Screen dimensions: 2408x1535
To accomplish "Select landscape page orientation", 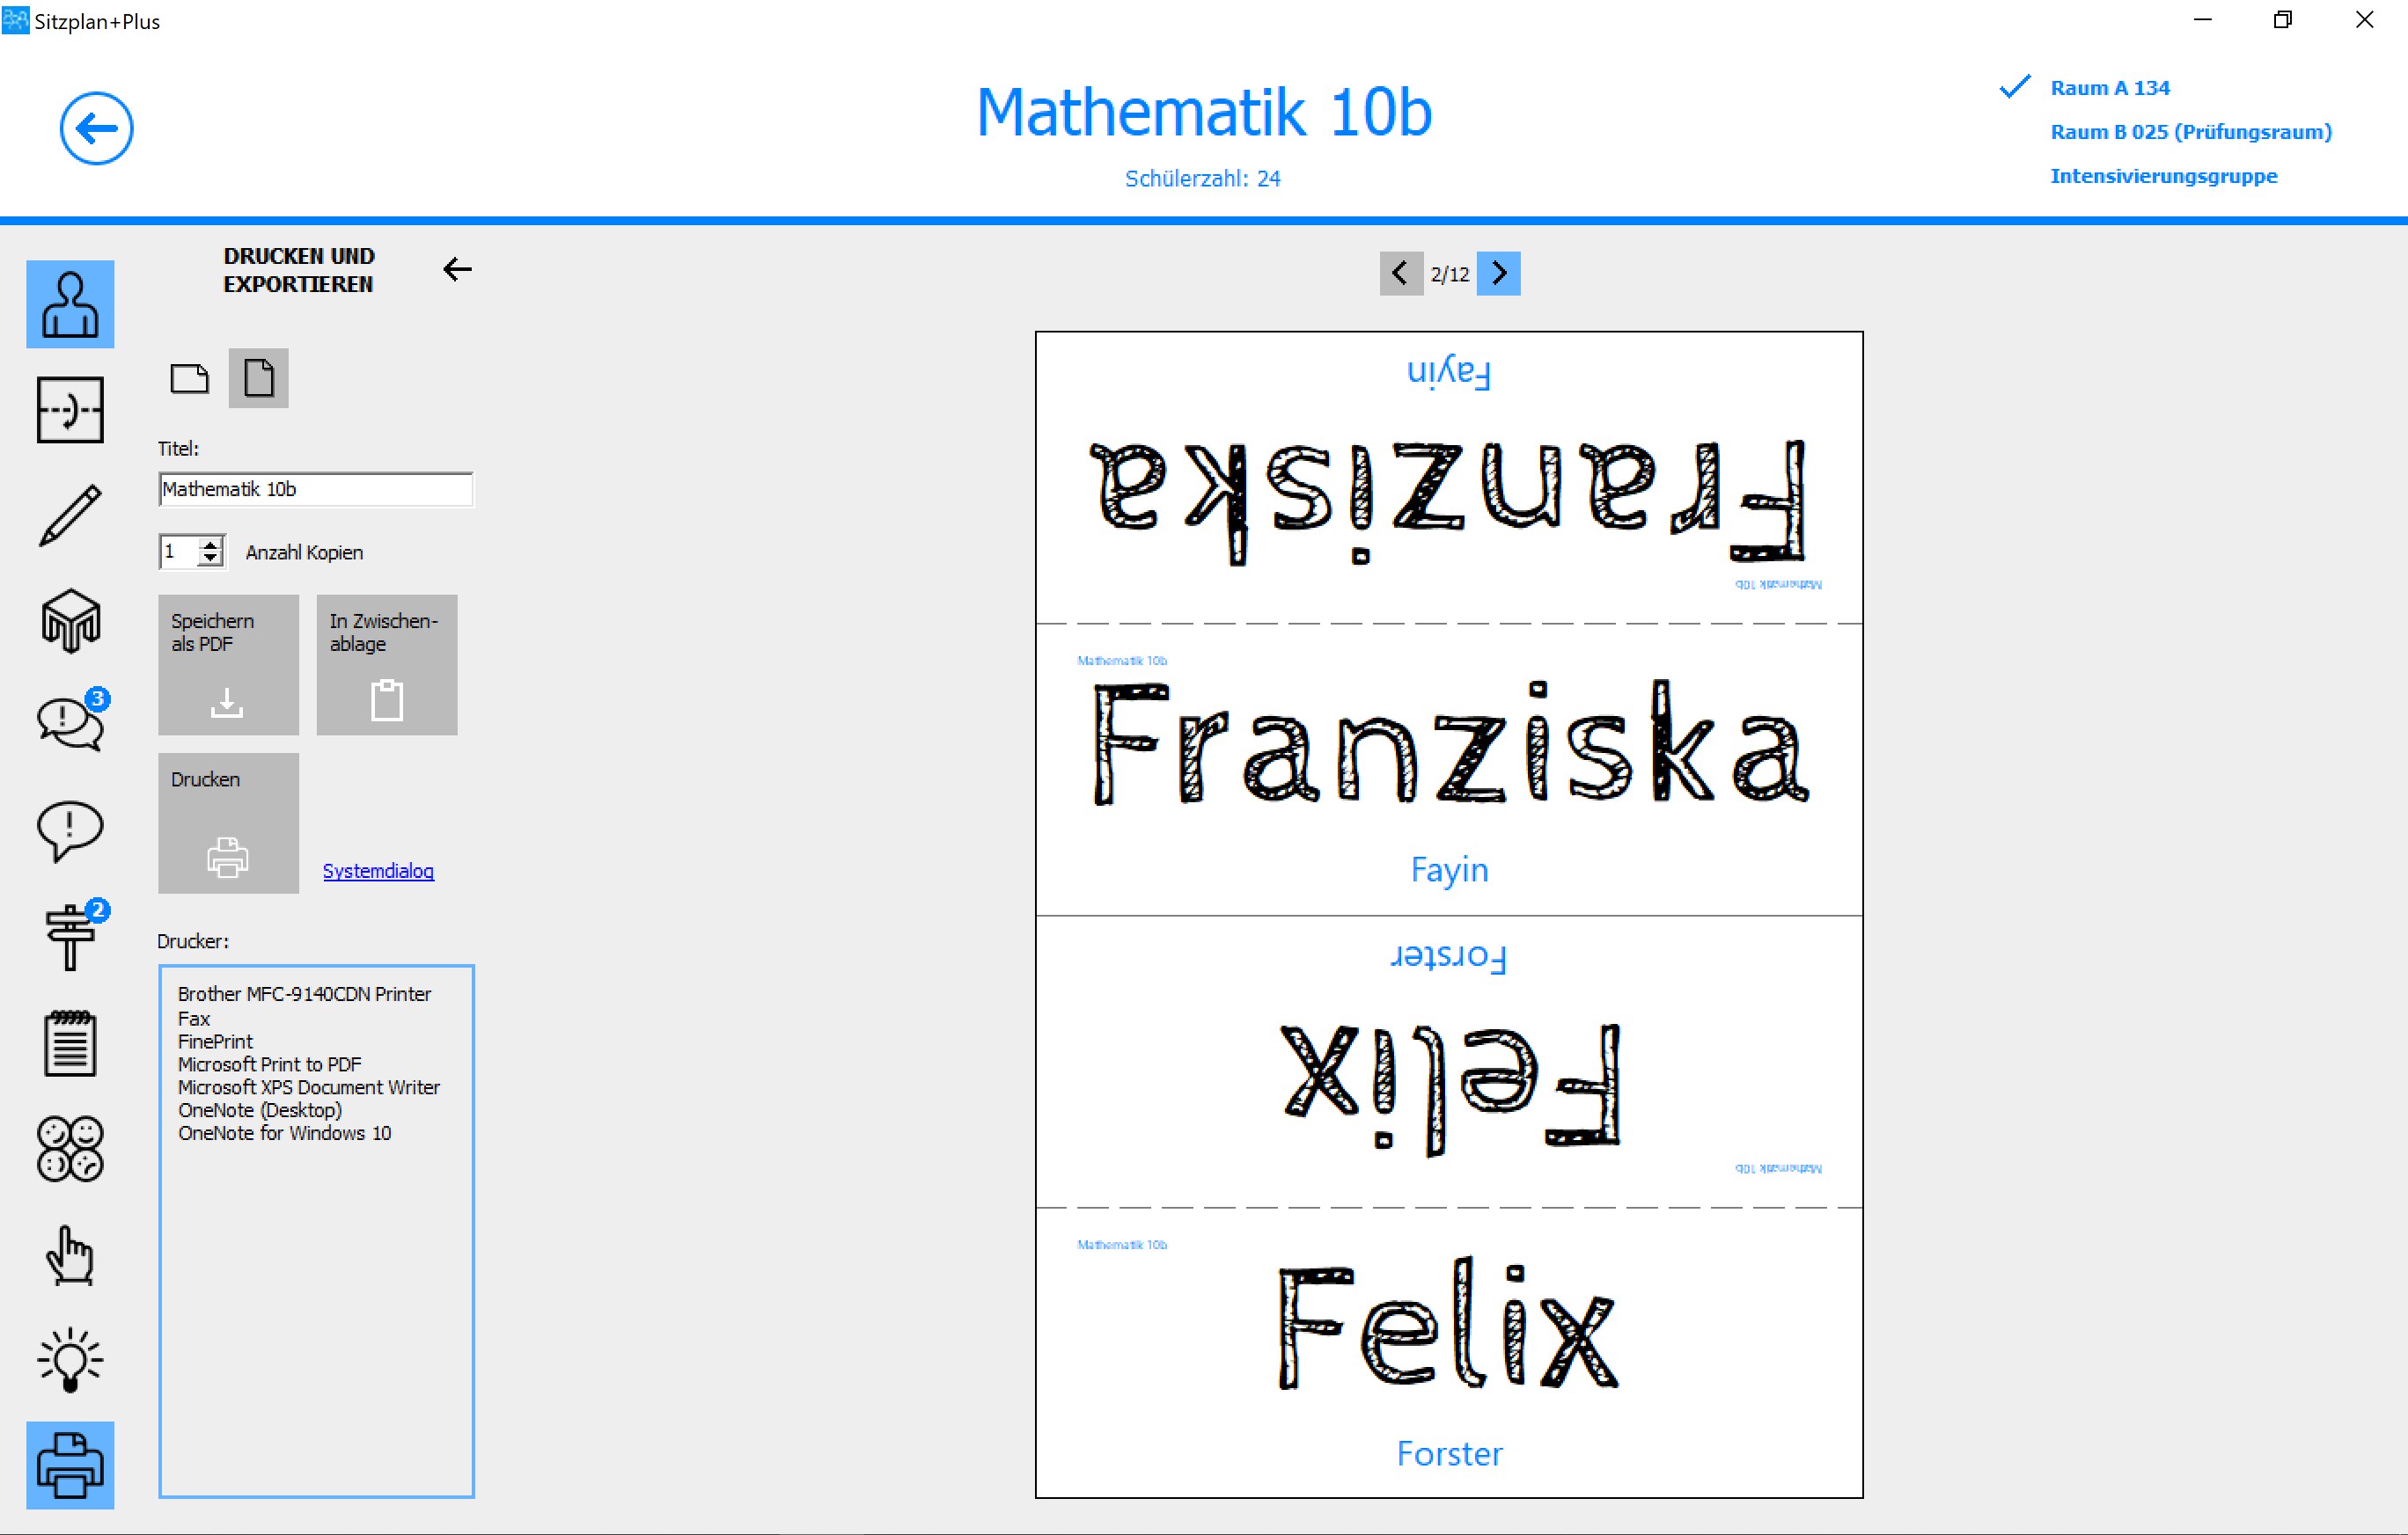I will [189, 379].
